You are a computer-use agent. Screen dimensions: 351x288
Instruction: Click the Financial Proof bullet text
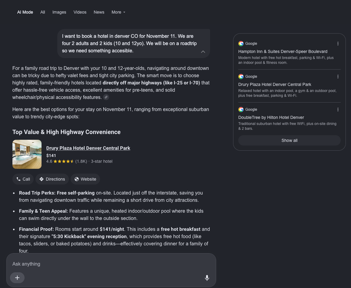[x=114, y=240]
